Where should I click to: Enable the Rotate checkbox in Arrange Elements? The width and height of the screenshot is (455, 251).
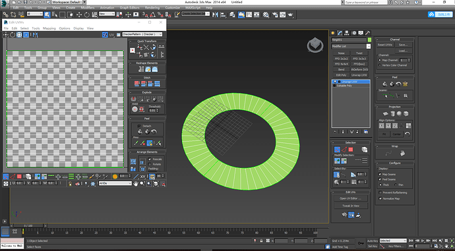click(x=150, y=164)
